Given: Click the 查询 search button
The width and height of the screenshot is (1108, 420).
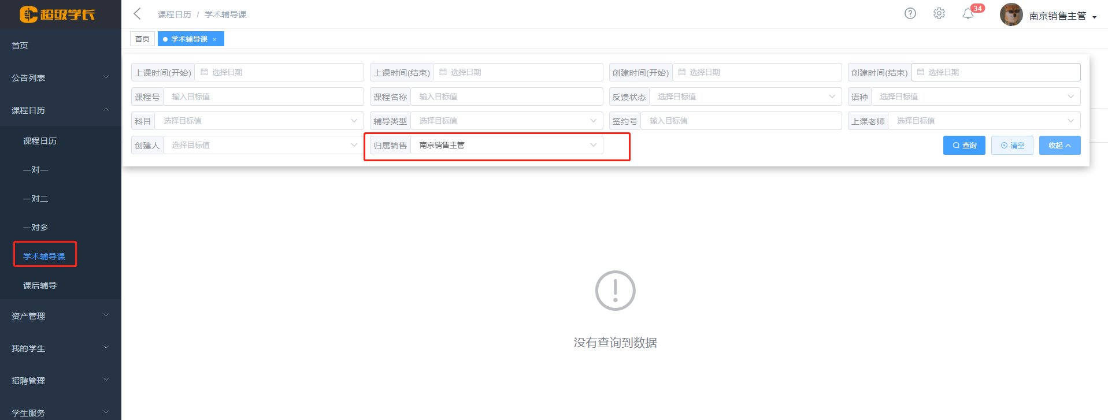Looking at the screenshot, I should pyautogui.click(x=964, y=146).
